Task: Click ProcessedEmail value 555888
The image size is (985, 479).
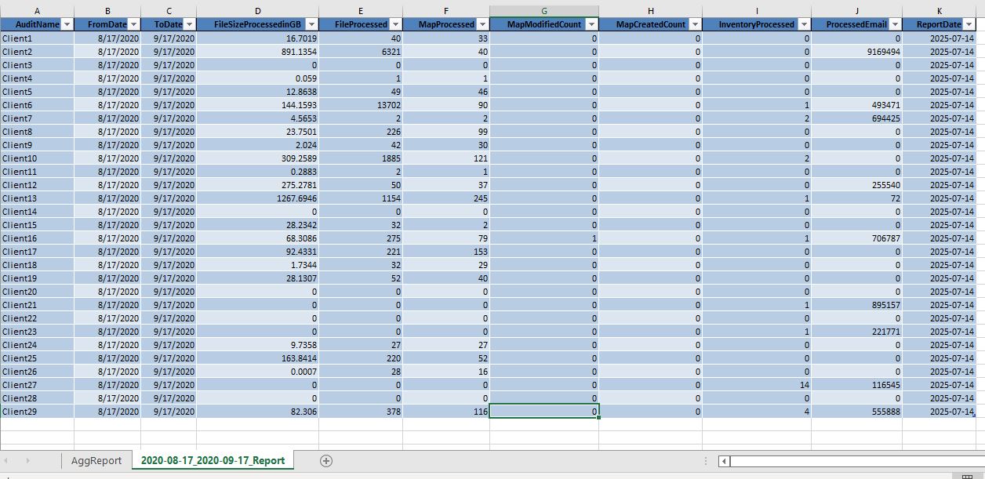Action: click(x=856, y=412)
